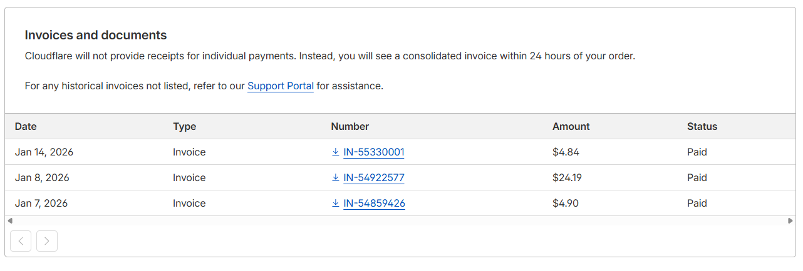Open invoice number IN-54922577
Viewport: 803px width, 271px height.
coord(373,178)
